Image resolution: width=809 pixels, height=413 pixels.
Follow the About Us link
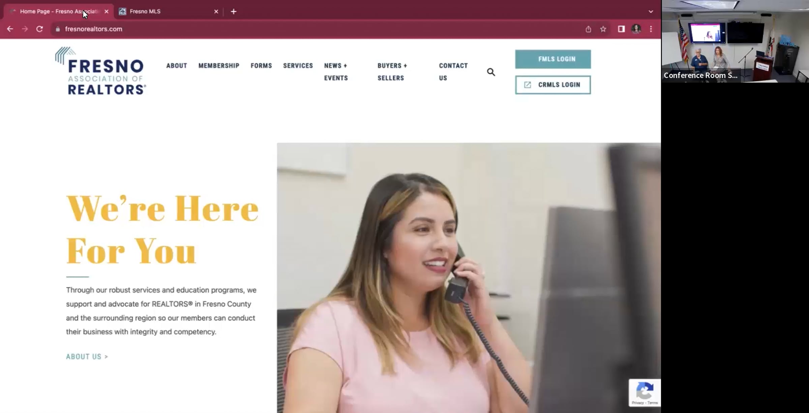[x=87, y=356]
